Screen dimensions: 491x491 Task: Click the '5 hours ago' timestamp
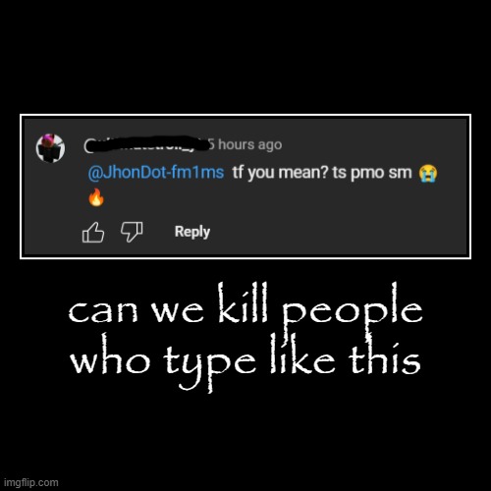tap(245, 144)
